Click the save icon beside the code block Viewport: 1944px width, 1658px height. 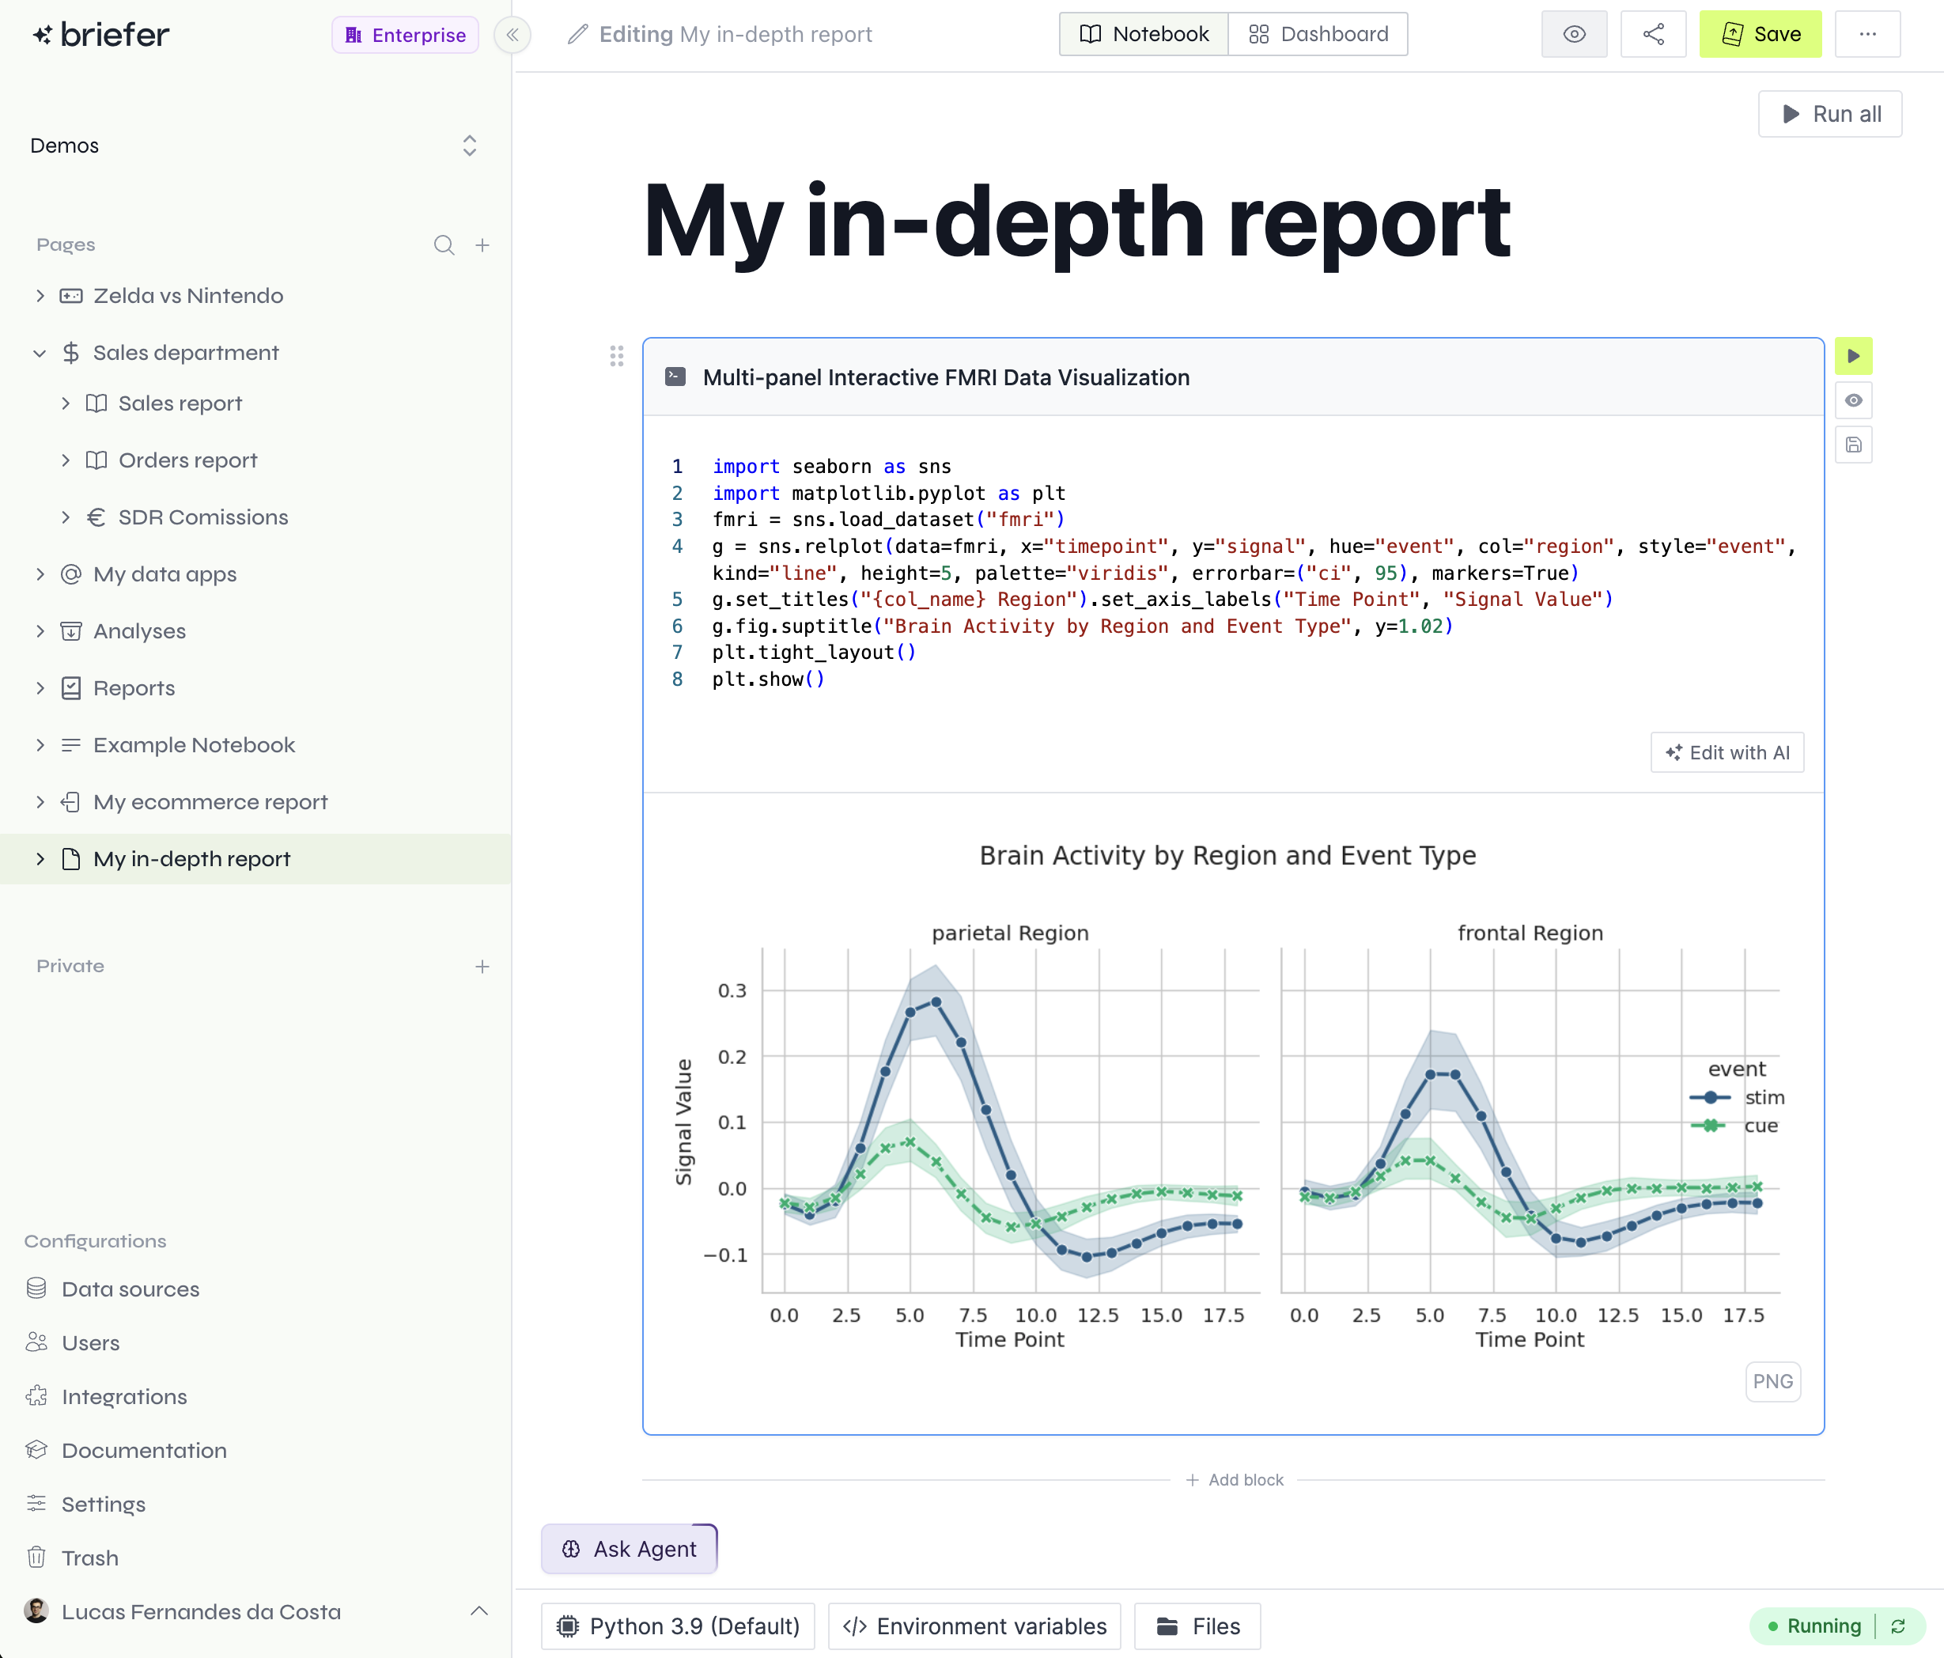click(x=1853, y=445)
